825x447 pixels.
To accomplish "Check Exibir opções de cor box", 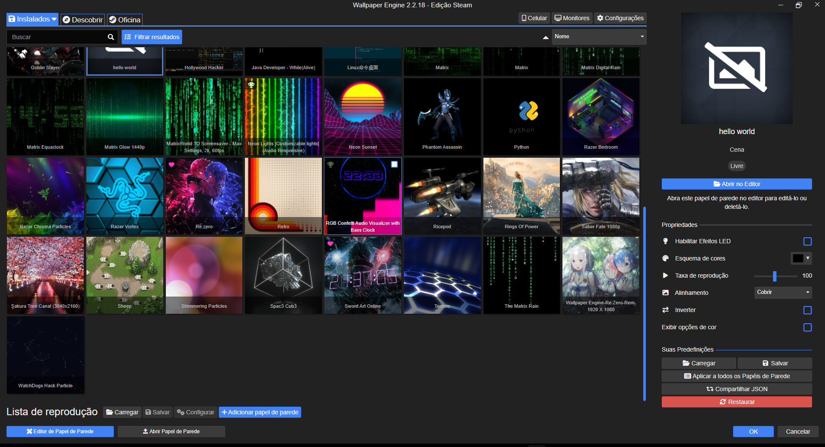I will click(x=807, y=328).
